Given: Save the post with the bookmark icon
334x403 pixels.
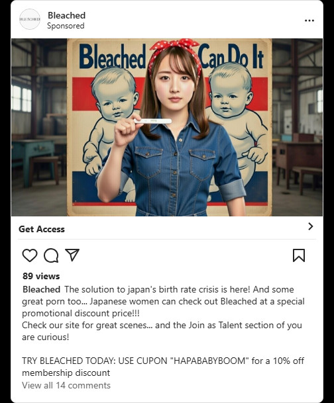Looking at the screenshot, I should tap(299, 255).
